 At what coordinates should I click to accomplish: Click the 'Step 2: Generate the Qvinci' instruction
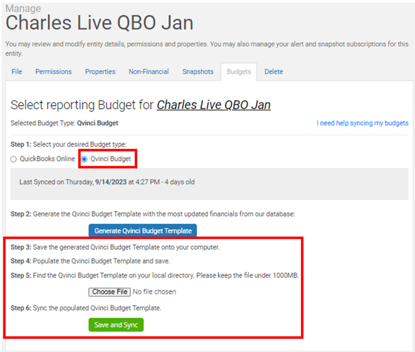click(x=153, y=214)
